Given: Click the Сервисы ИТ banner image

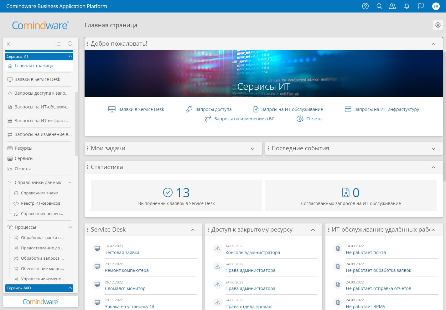Looking at the screenshot, I should tap(264, 73).
